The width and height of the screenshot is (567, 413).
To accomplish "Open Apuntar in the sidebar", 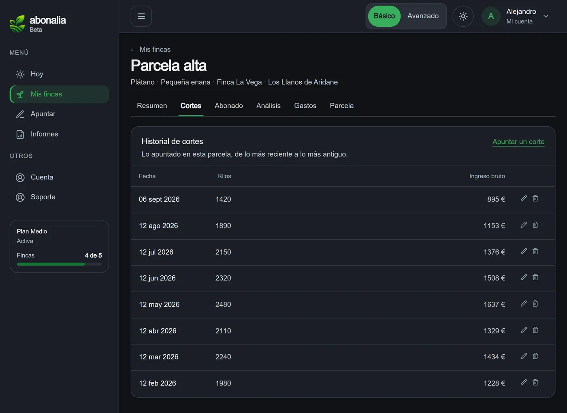I will tap(59, 114).
